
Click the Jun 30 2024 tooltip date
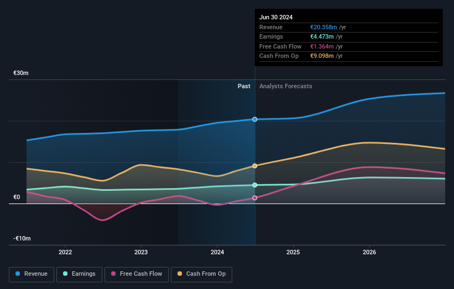pos(276,17)
